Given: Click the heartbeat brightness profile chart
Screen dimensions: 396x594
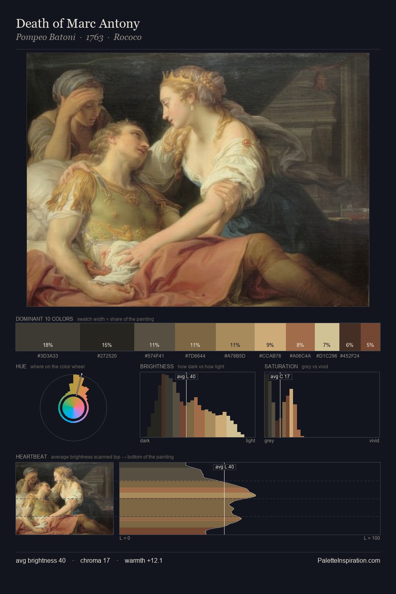Looking at the screenshot, I should point(250,499).
